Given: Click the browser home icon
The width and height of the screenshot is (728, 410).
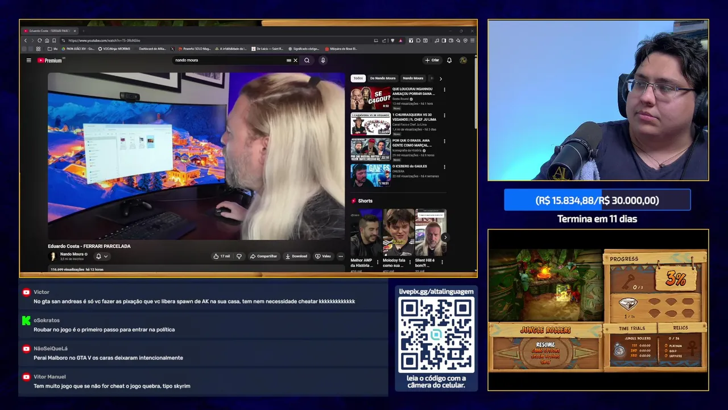Looking at the screenshot, I should point(47,40).
